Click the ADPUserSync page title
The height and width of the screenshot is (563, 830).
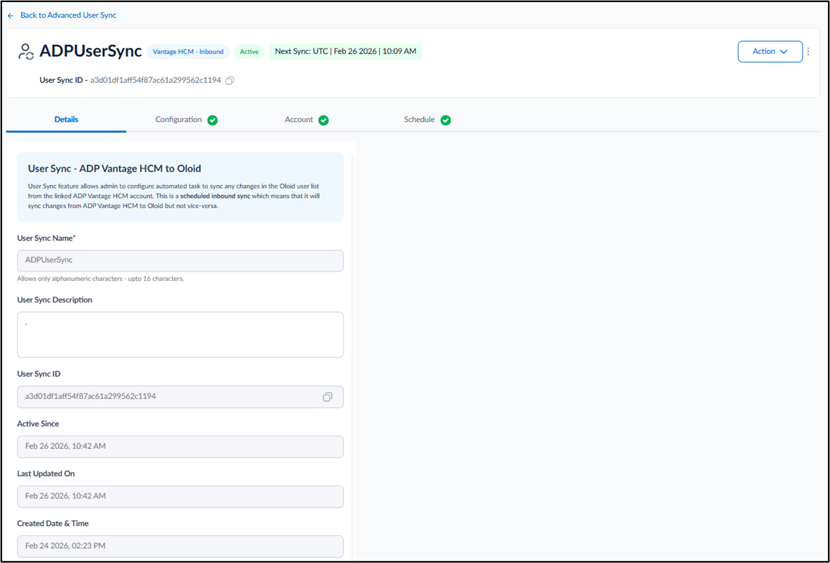(x=90, y=51)
